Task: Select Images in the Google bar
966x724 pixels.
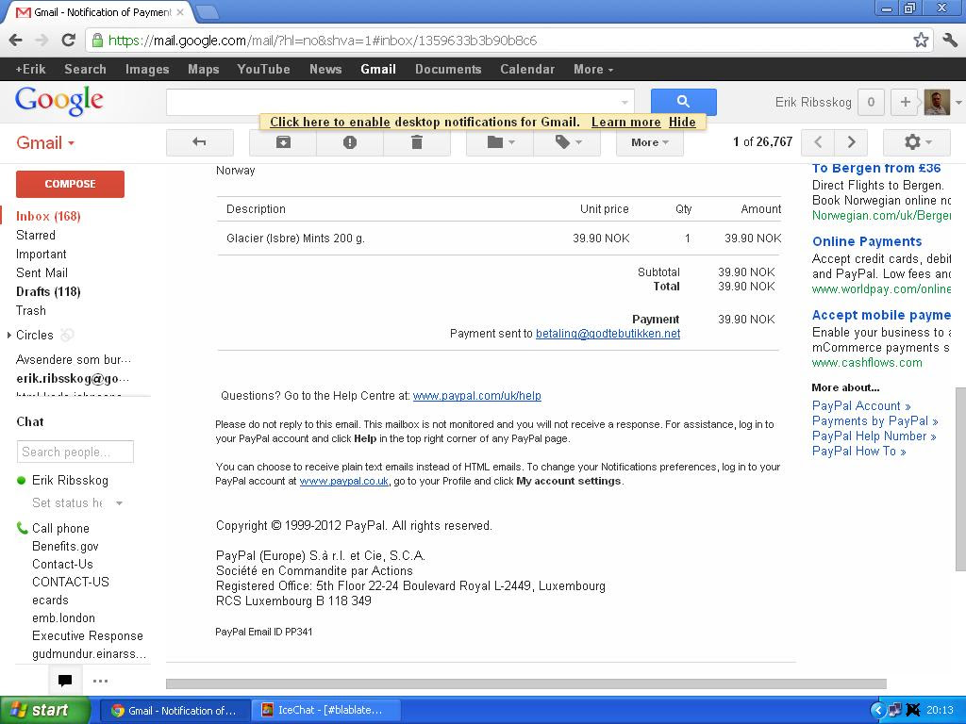Action: coord(147,69)
